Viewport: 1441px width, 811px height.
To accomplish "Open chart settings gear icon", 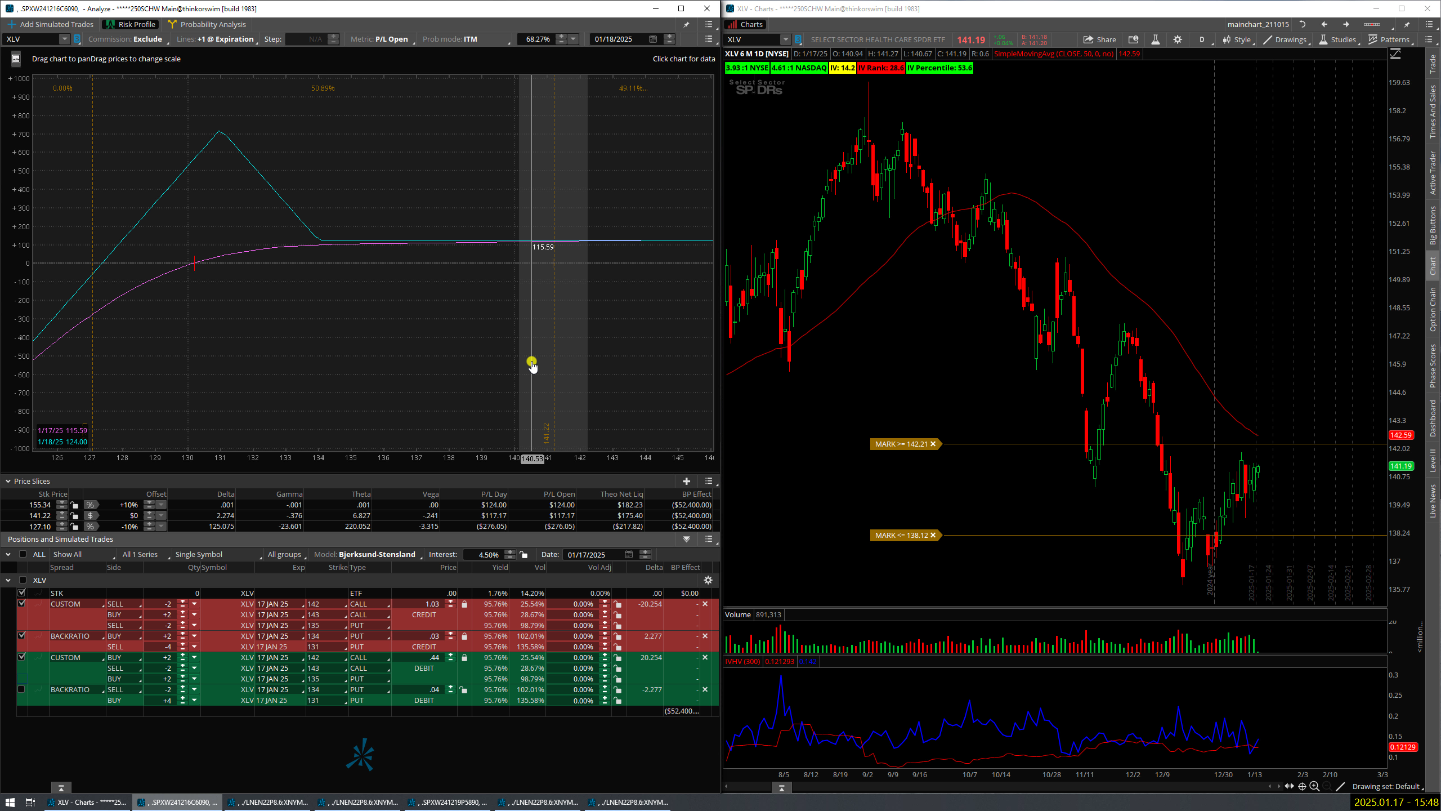I will tap(1178, 39).
